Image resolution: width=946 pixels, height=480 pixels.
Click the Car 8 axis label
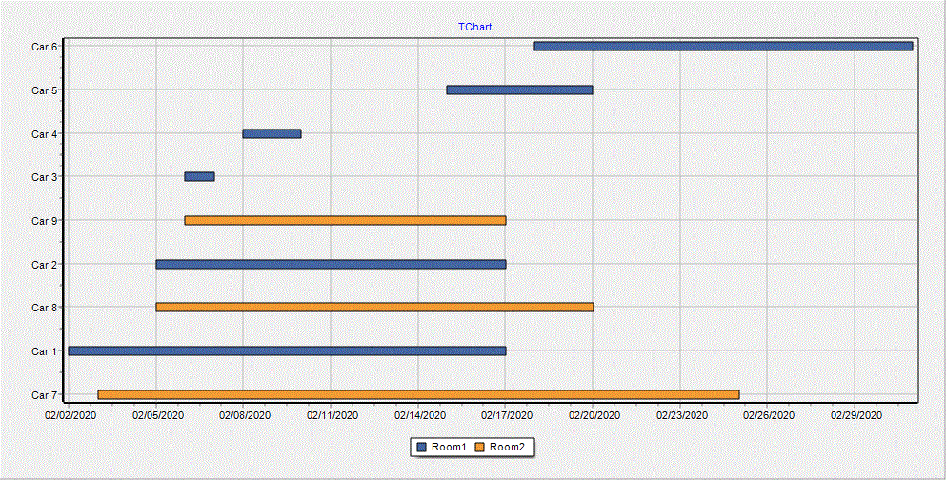coord(45,308)
